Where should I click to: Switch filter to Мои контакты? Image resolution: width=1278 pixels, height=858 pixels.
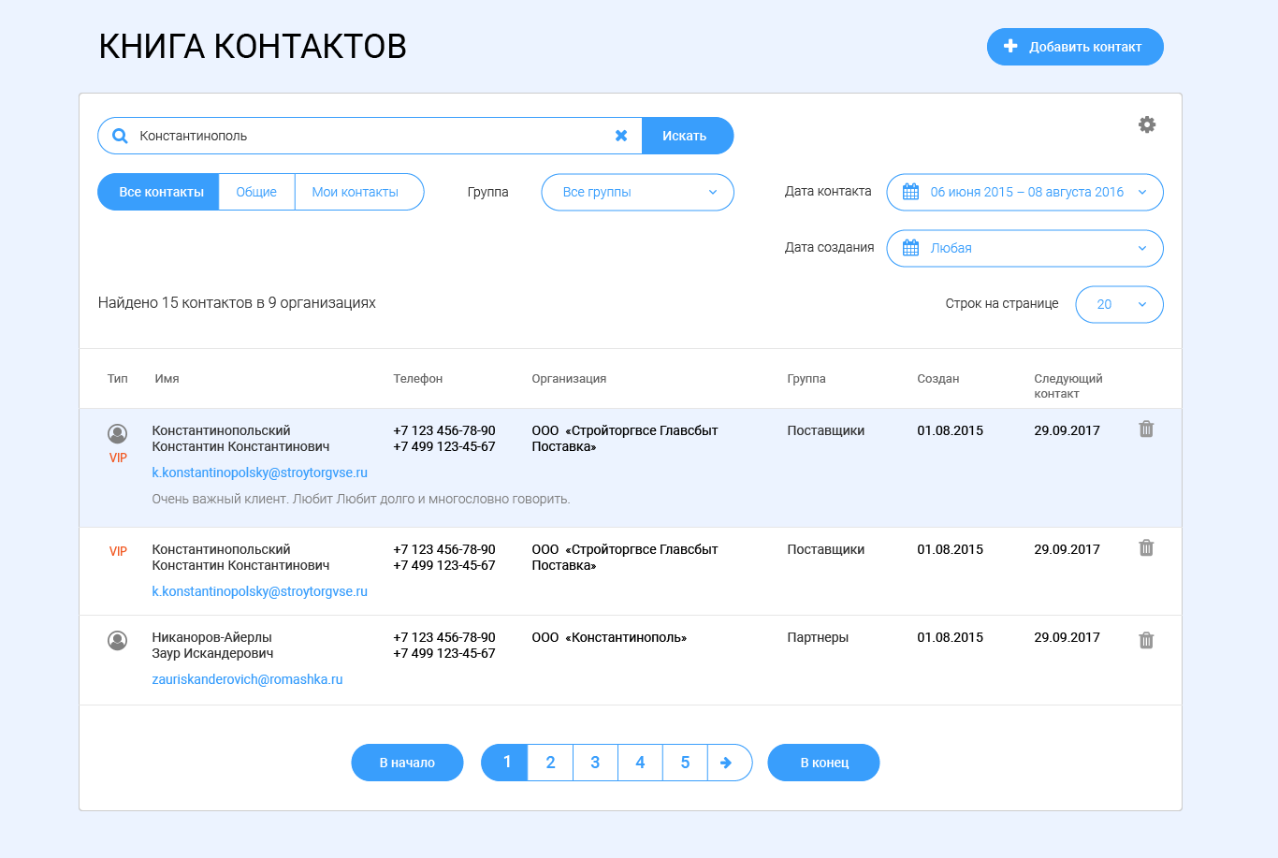coord(356,192)
